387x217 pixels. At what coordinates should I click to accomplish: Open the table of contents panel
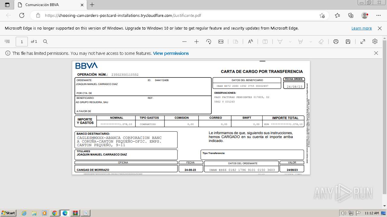pyautogui.click(x=8, y=42)
